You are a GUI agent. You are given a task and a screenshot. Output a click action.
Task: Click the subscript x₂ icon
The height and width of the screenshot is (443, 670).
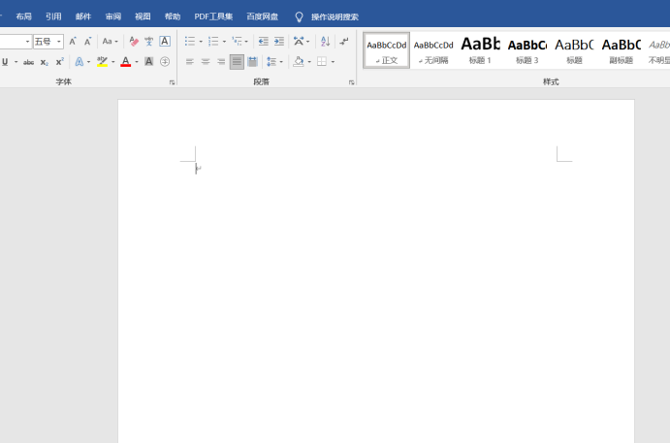pyautogui.click(x=44, y=62)
